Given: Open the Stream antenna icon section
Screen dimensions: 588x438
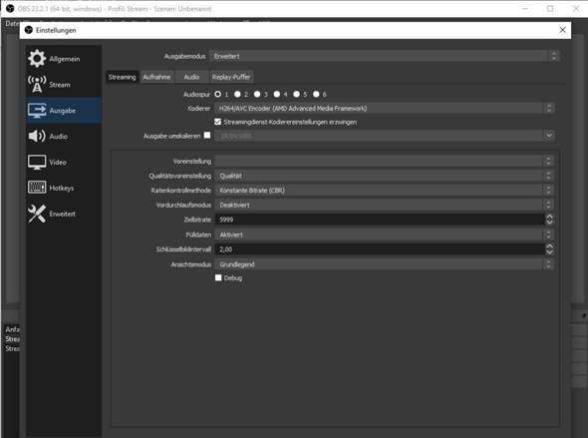Looking at the screenshot, I should 37,84.
